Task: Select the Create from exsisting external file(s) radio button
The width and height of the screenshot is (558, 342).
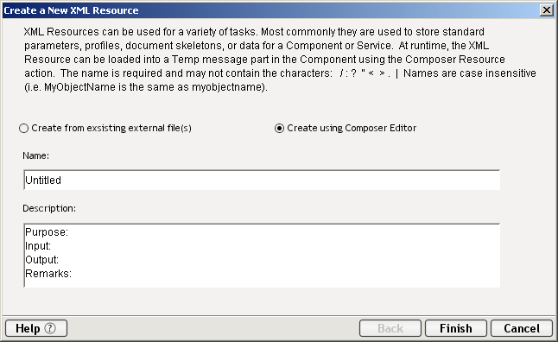Action: point(23,128)
